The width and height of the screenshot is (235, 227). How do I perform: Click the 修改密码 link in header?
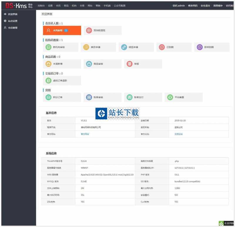pos(193,6)
